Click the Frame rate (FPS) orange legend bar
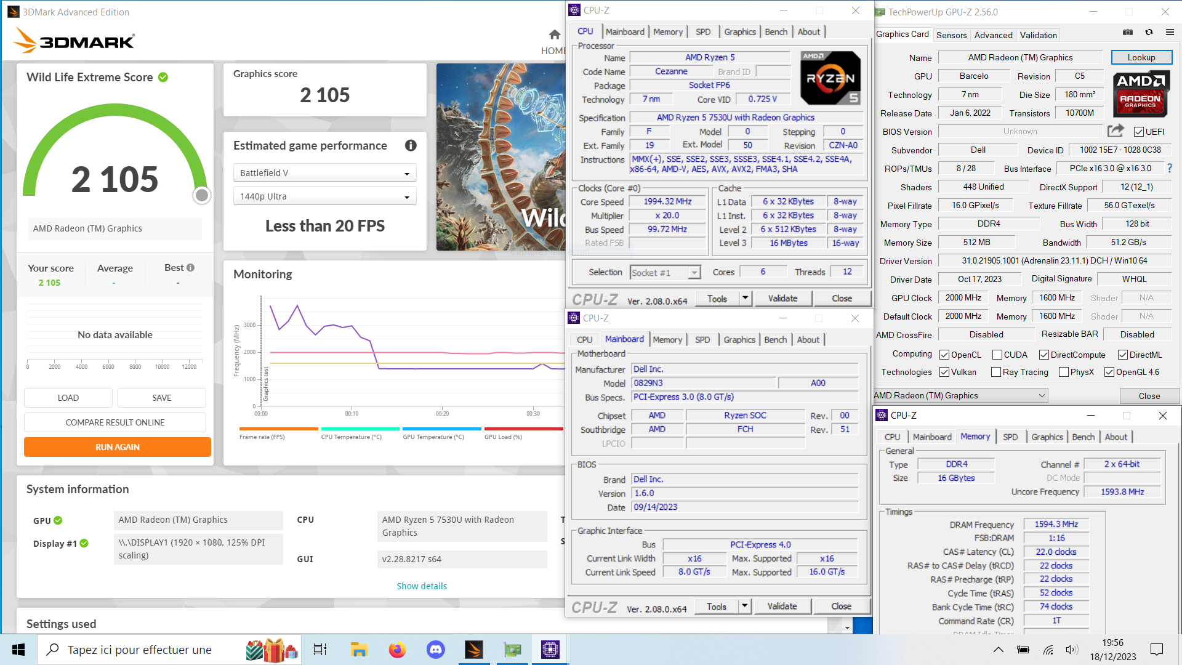 point(278,429)
